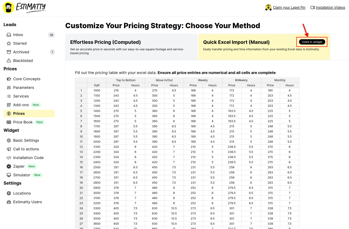Click the Estimatty logo avatar icon

click(x=9, y=7)
